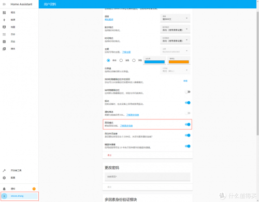This screenshot has width=259, height=202.
Task: Open the Map icon in the sidebar
Action: coord(4,27)
